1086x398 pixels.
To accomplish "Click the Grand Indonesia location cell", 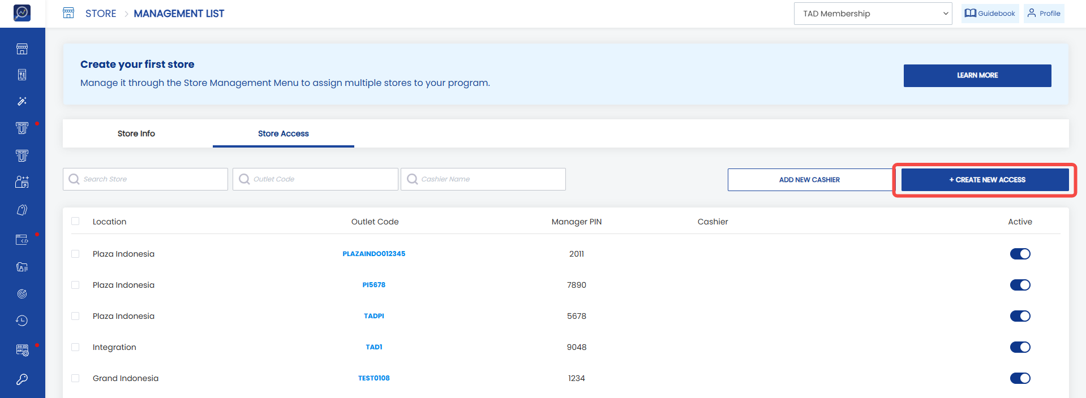I will pyautogui.click(x=126, y=378).
